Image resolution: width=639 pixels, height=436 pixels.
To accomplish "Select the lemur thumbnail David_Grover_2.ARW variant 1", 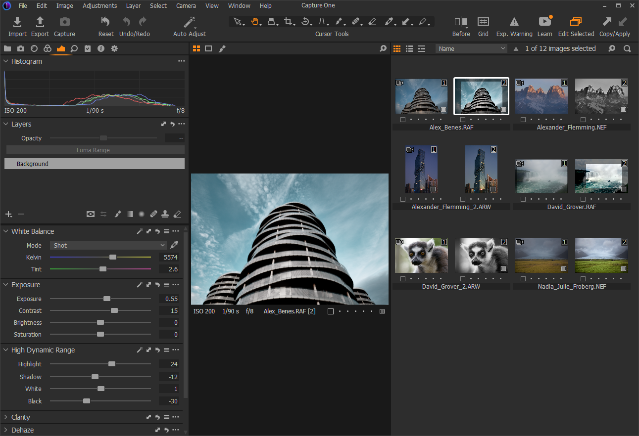I will (x=421, y=255).
